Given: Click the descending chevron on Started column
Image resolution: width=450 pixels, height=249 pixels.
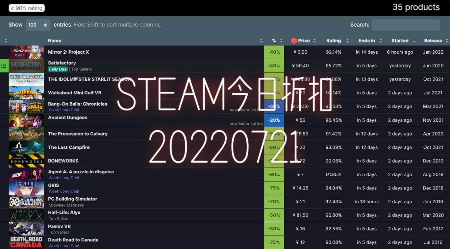Looking at the screenshot, I should [x=414, y=41].
